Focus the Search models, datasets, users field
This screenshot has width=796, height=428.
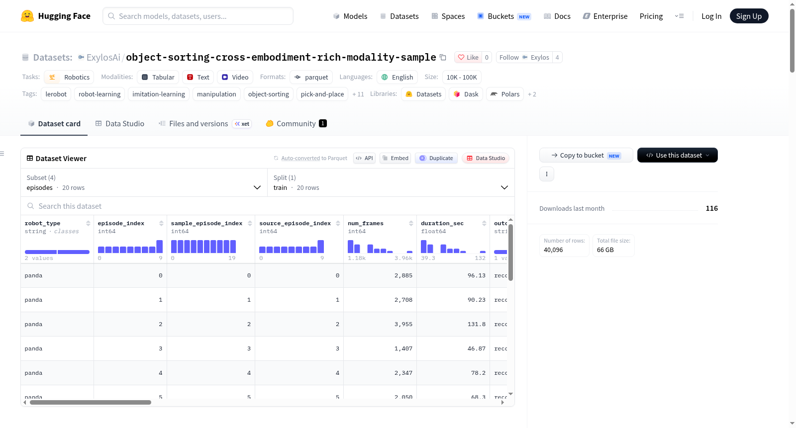(x=198, y=16)
